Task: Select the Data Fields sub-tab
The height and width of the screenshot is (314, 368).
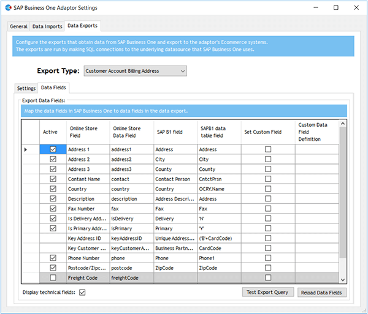Action: point(53,88)
